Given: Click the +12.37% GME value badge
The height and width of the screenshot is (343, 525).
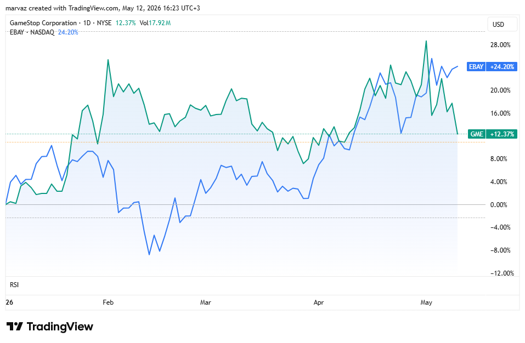Looking at the screenshot, I should coord(501,134).
